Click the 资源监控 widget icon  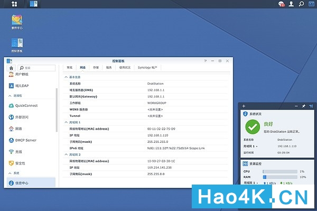click(245, 163)
